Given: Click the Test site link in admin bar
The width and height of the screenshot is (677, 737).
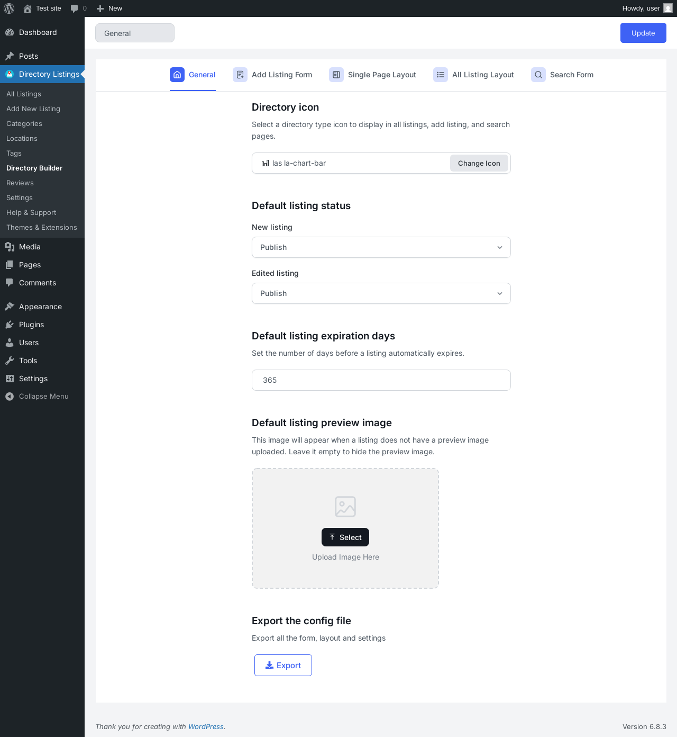Looking at the screenshot, I should [x=49, y=8].
